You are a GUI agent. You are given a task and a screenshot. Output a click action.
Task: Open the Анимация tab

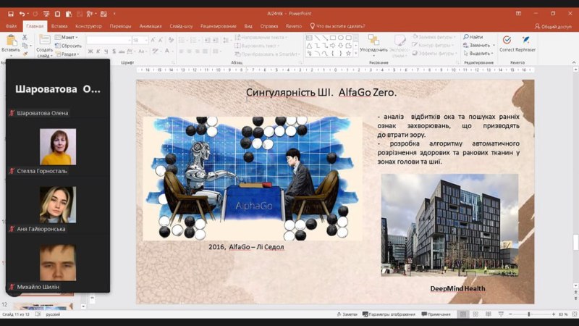tap(151, 26)
